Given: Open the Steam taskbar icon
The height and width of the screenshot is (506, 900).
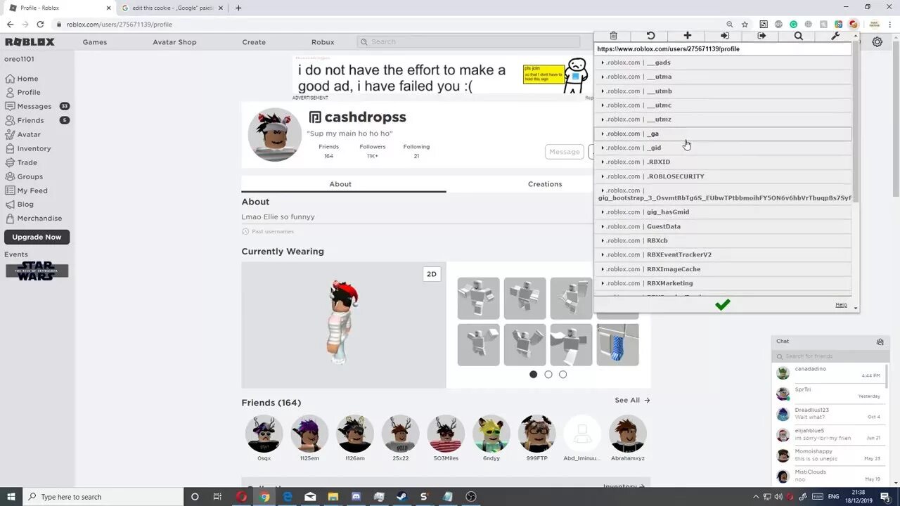Looking at the screenshot, I should coord(401,497).
